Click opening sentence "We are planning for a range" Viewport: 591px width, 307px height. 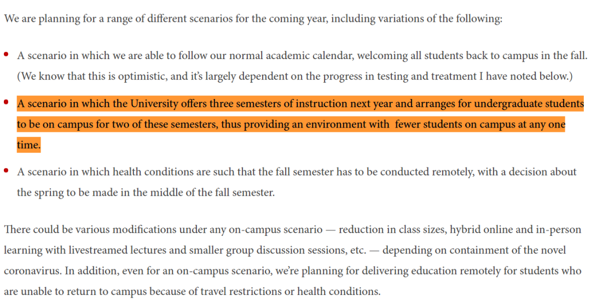coord(66,18)
